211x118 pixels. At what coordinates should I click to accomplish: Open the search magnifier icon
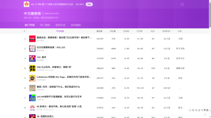182,4
